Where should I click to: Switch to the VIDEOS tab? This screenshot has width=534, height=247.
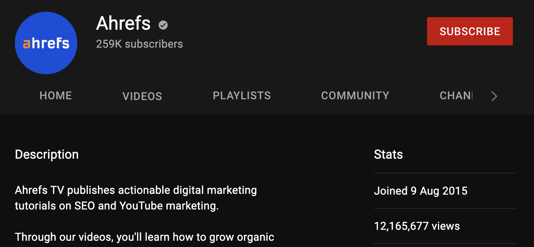[x=142, y=96]
